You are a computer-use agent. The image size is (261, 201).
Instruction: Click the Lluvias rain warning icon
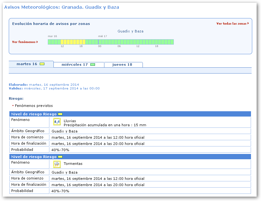click(57, 122)
